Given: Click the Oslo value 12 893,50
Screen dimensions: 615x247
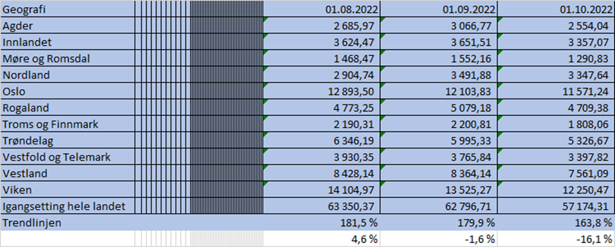Looking at the screenshot, I should pos(321,91).
